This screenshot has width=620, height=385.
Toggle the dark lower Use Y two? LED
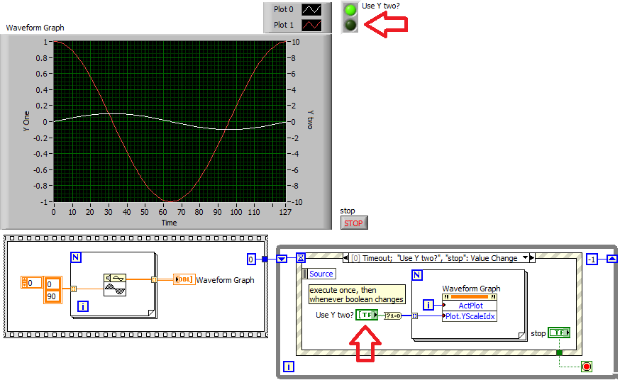pos(350,25)
